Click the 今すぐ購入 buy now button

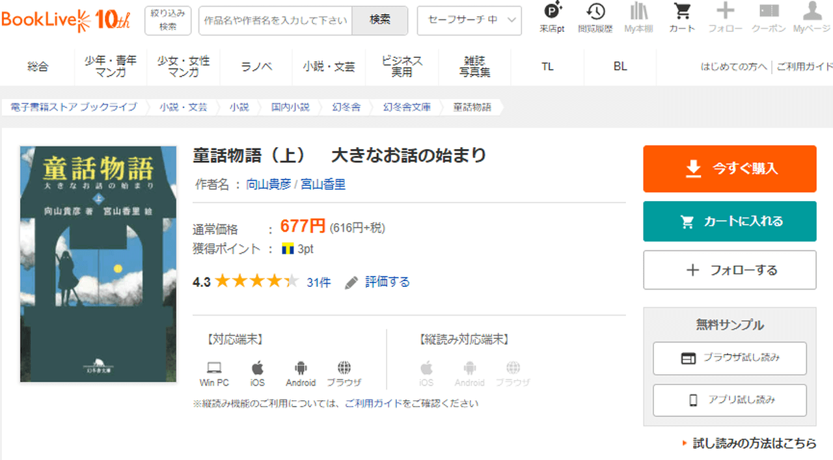coord(730,169)
